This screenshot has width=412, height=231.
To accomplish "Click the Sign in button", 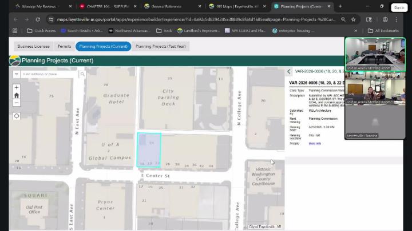I will click(x=399, y=7).
